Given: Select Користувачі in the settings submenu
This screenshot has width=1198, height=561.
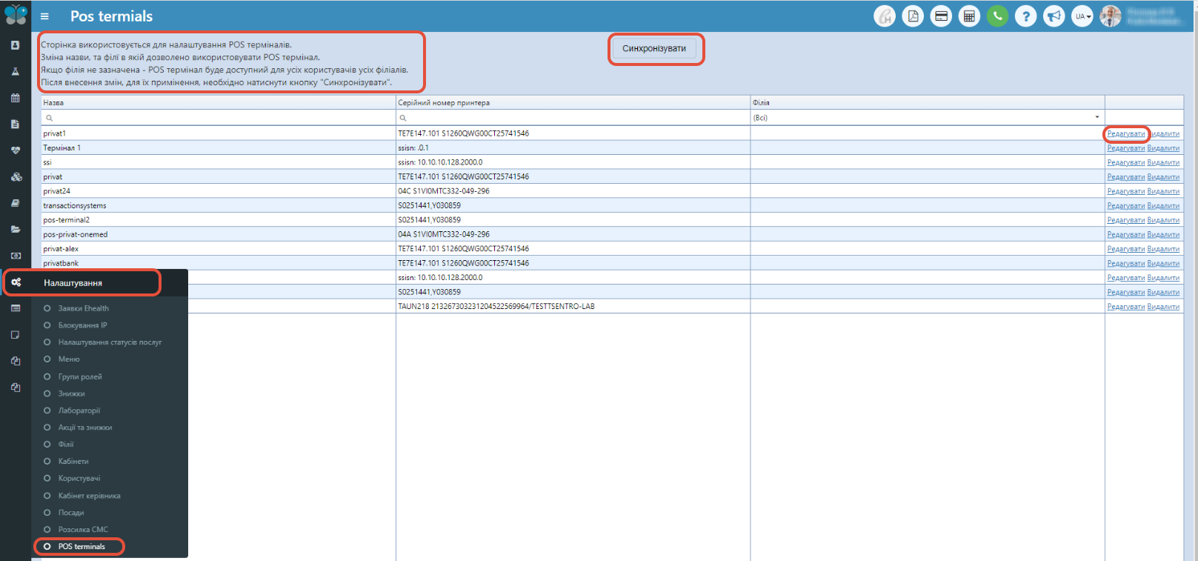Looking at the screenshot, I should pyautogui.click(x=79, y=479).
